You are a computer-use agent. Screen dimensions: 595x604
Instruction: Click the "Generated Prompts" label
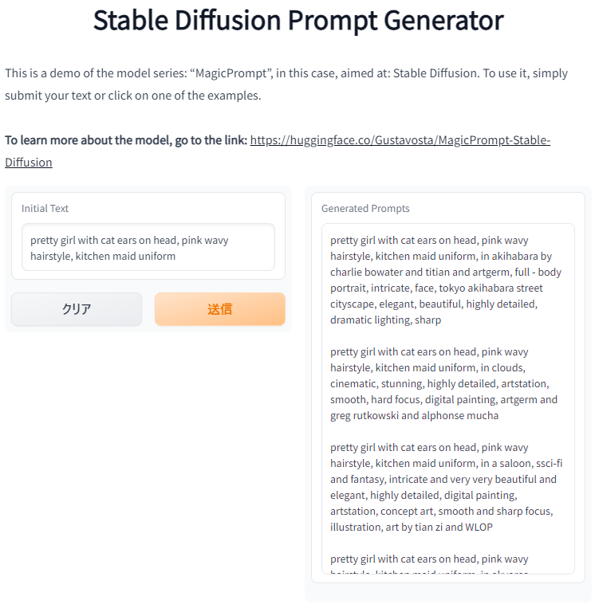pyautogui.click(x=365, y=209)
